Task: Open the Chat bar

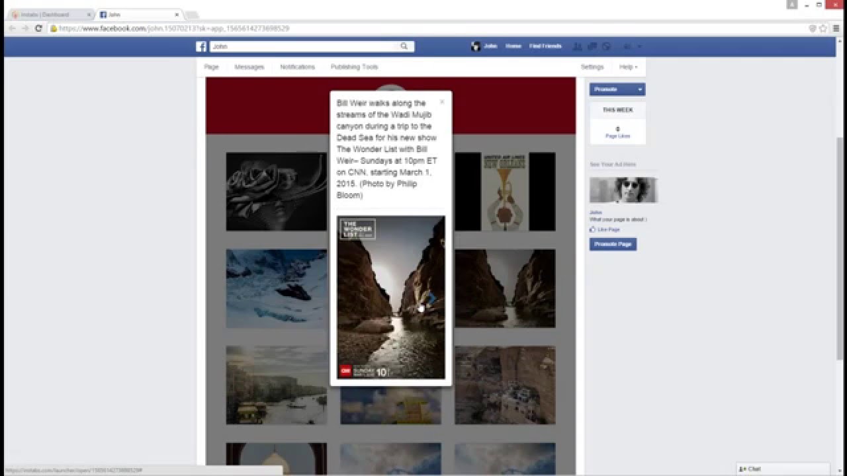Action: pyautogui.click(x=783, y=469)
